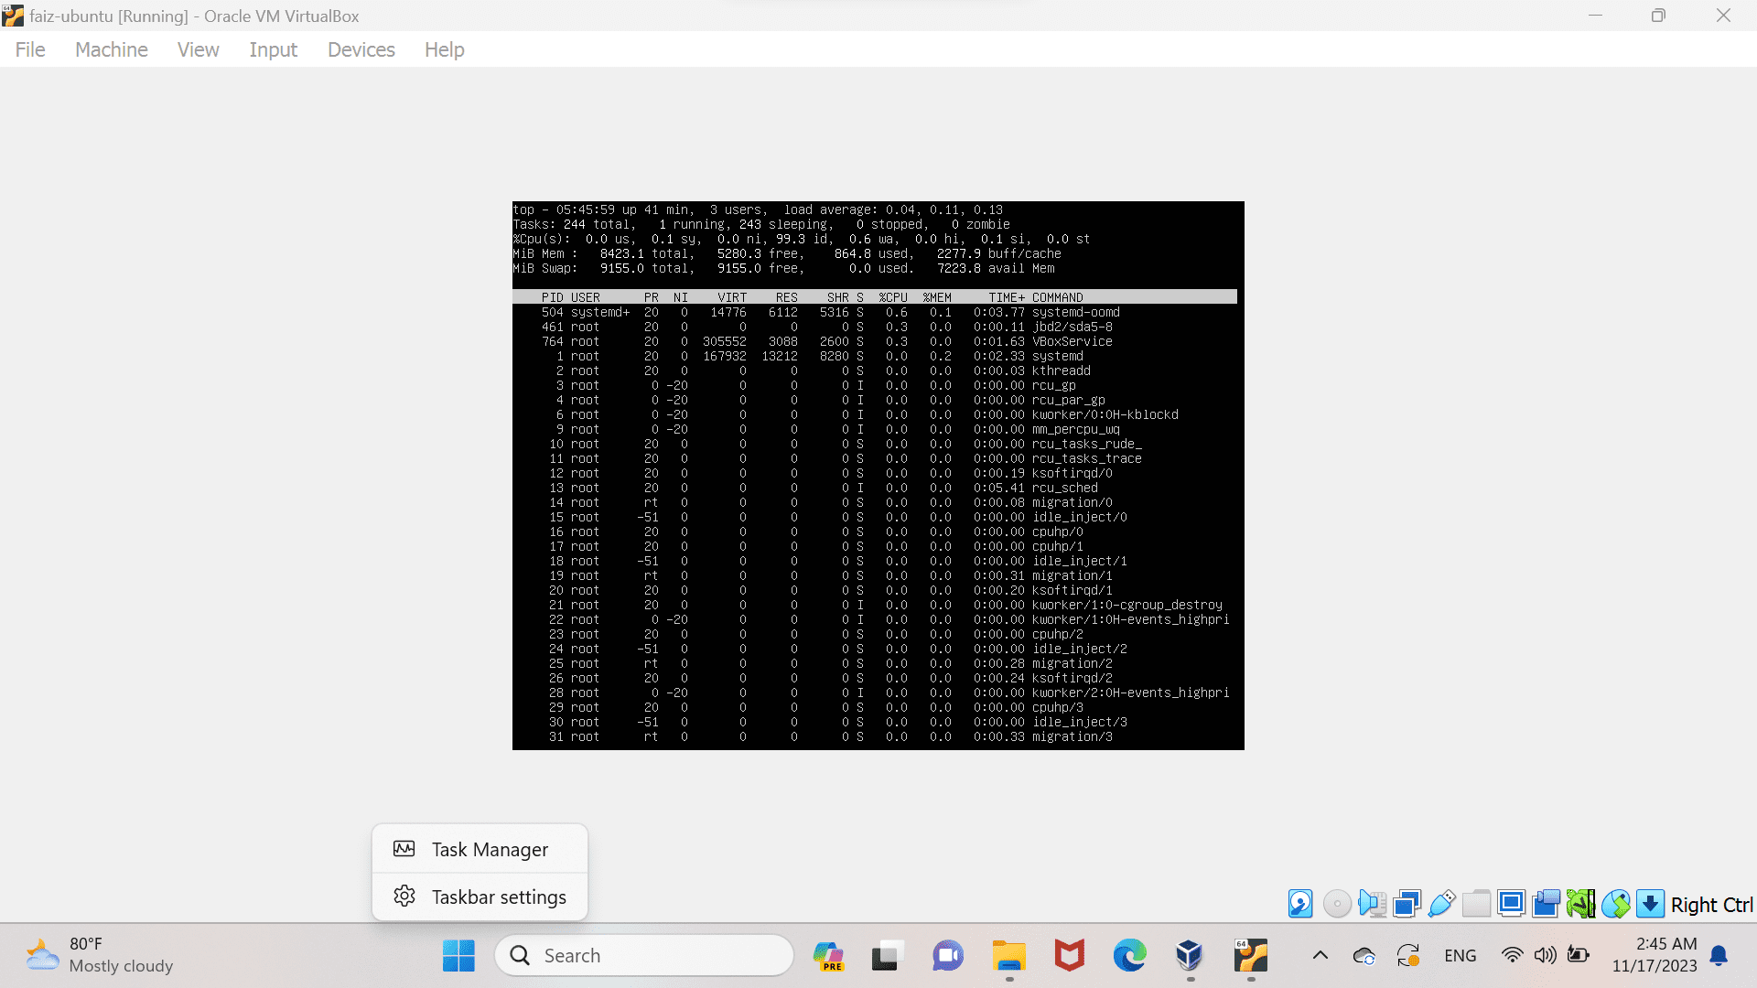This screenshot has height=988, width=1757.
Task: Open the Help menu
Action: click(445, 49)
